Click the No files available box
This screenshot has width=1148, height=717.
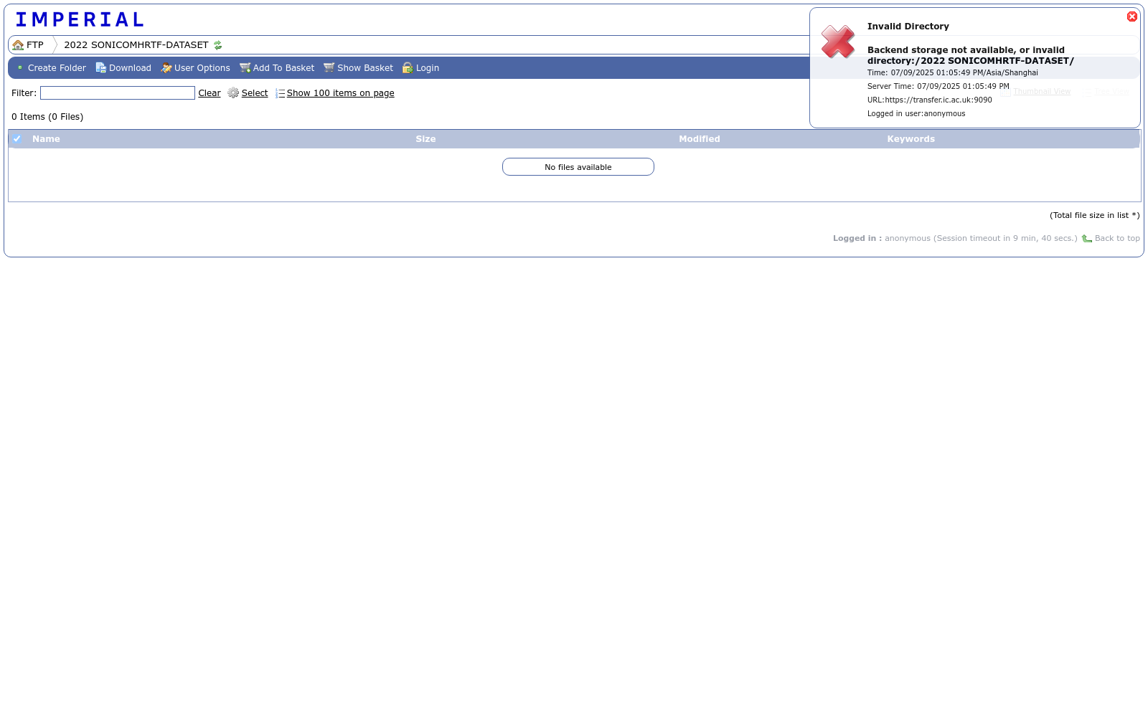click(578, 167)
